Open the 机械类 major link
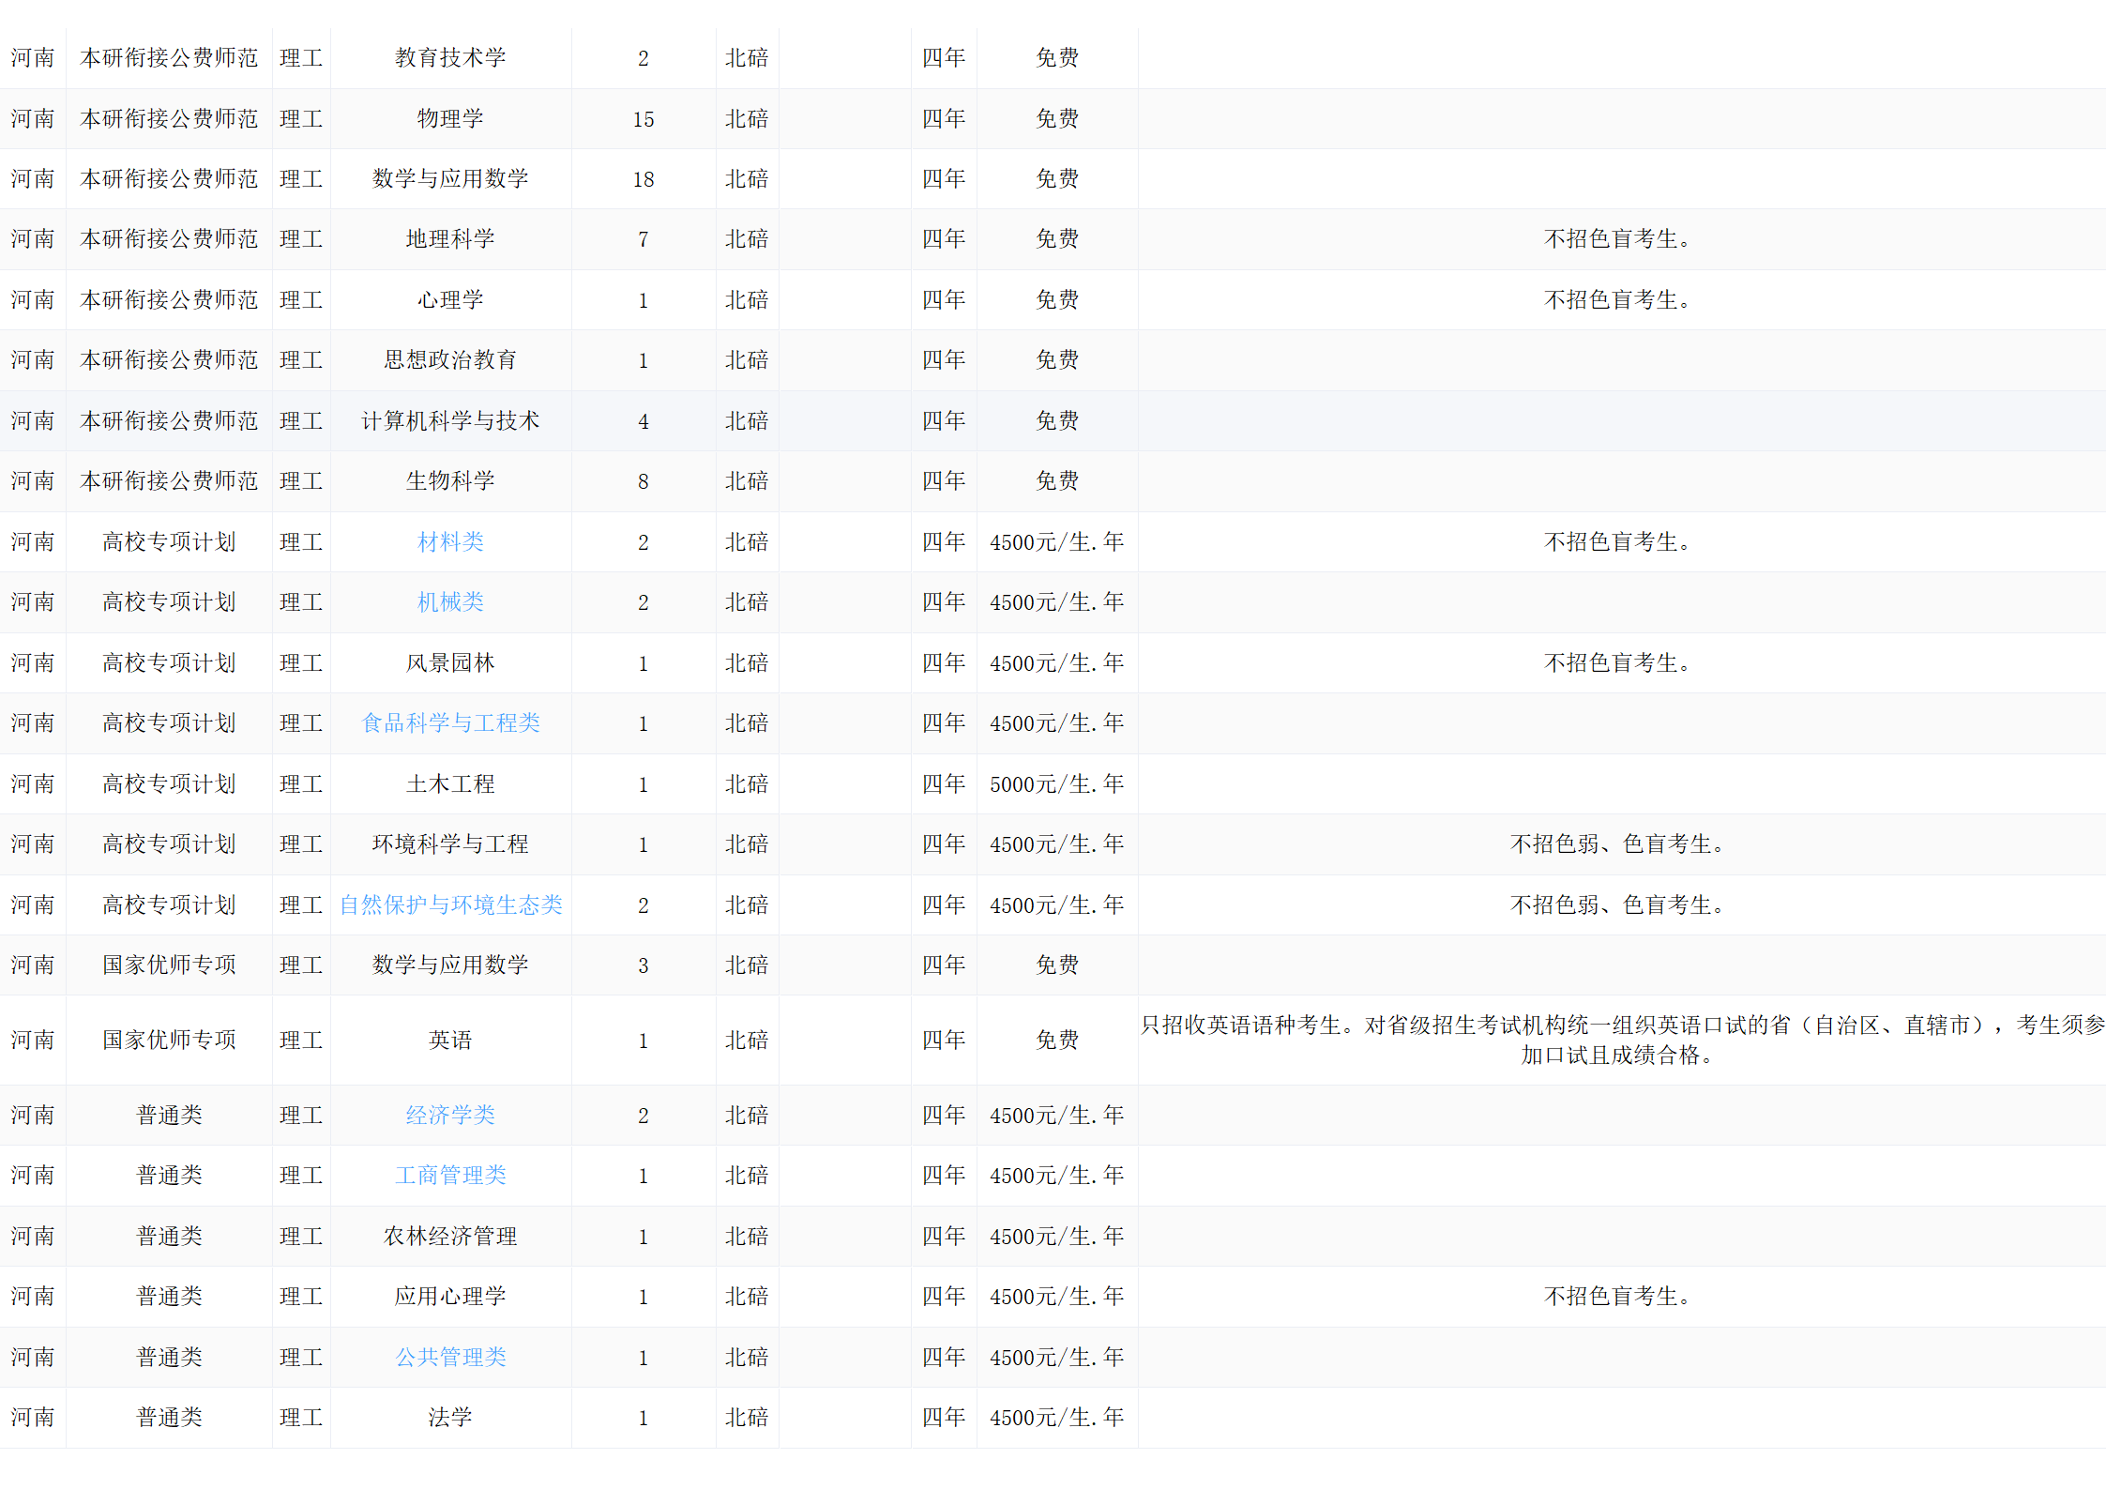 450,601
